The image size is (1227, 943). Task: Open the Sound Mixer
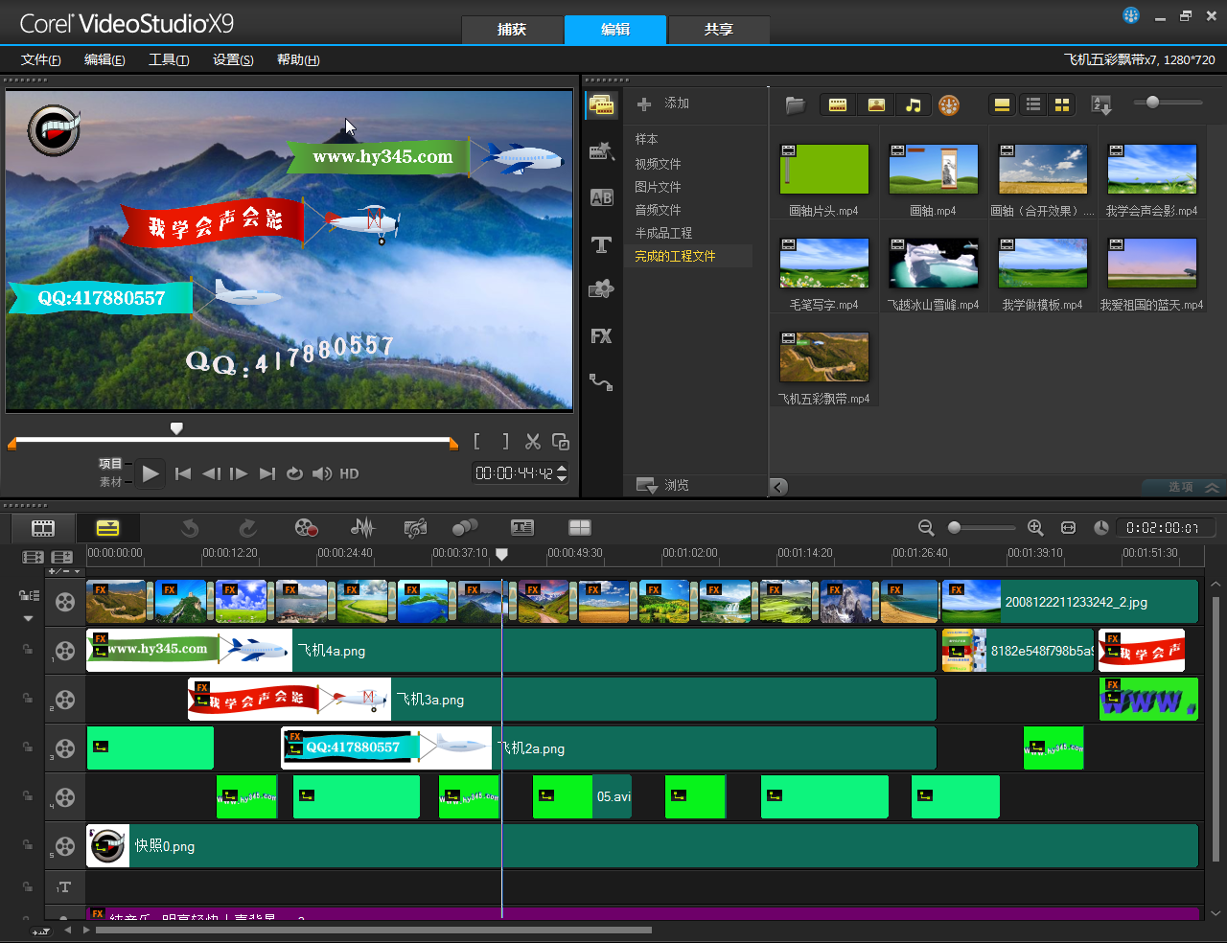pos(362,528)
